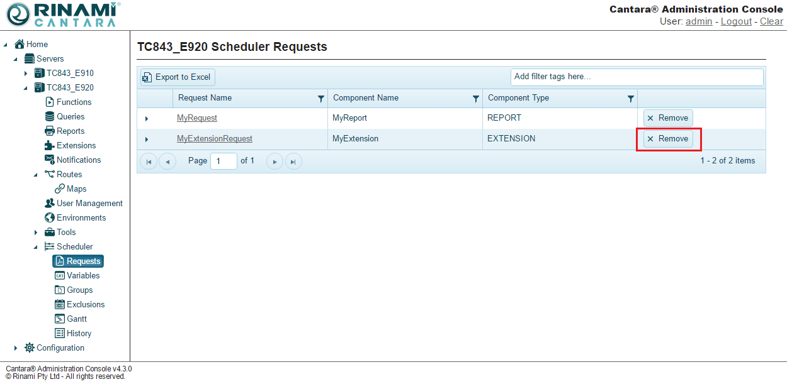Open the Component Type column filter icon
Screen dimensions: 787x389
[x=631, y=99]
